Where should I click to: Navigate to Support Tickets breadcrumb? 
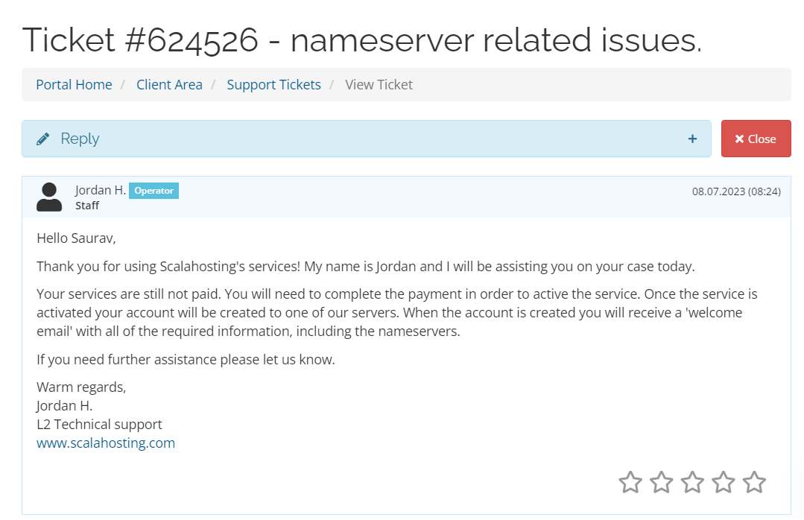click(x=273, y=85)
